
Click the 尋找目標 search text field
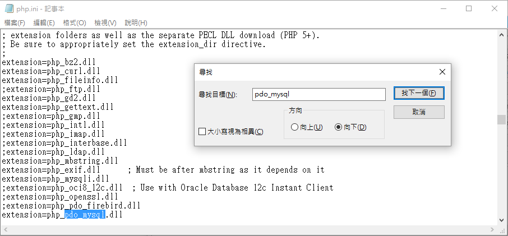(319, 94)
